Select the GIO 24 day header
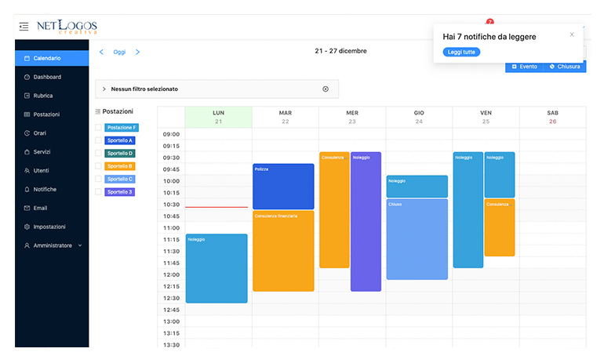Image resolution: width=604 pixels, height=363 pixels. pos(419,117)
